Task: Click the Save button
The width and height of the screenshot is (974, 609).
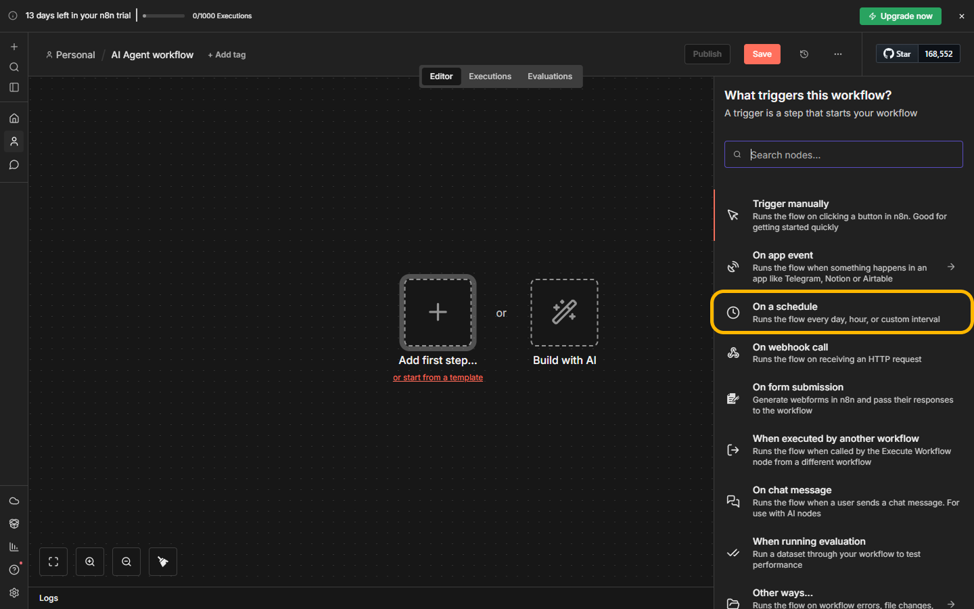Action: coord(762,54)
